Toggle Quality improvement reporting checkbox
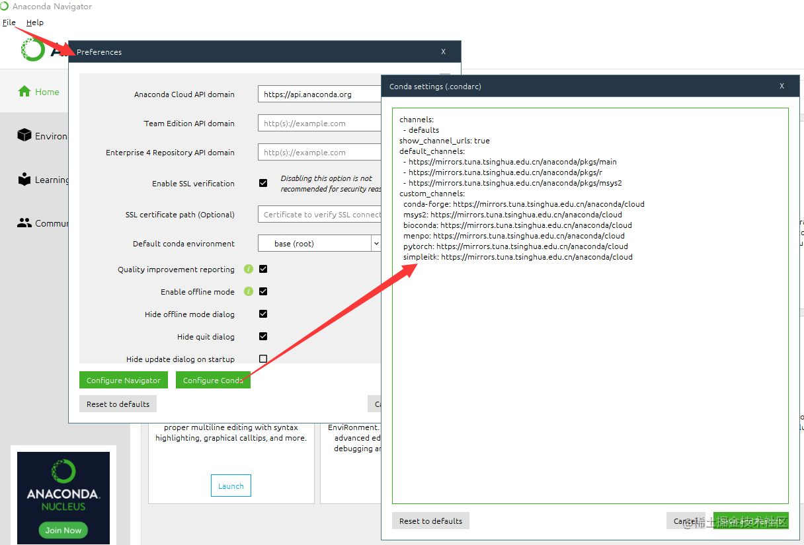 (x=263, y=269)
